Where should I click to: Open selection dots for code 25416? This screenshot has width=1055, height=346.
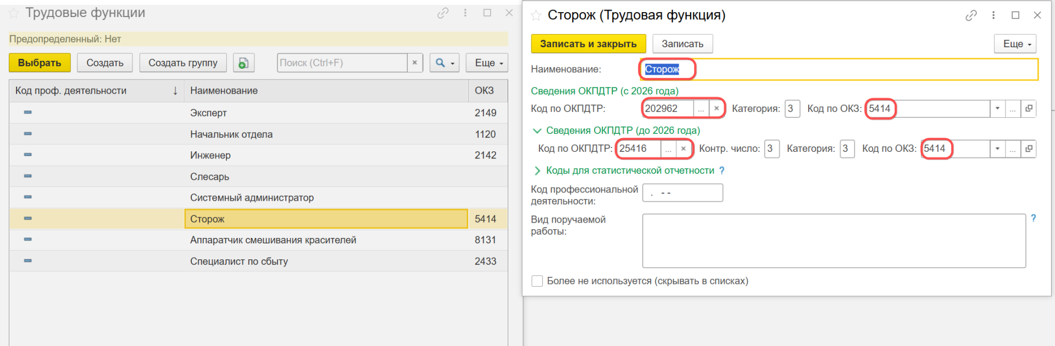668,149
